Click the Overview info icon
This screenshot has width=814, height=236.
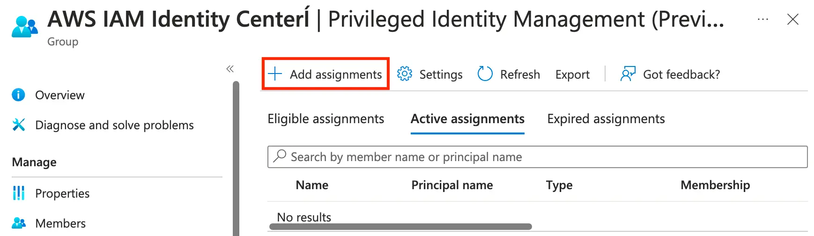coord(18,95)
